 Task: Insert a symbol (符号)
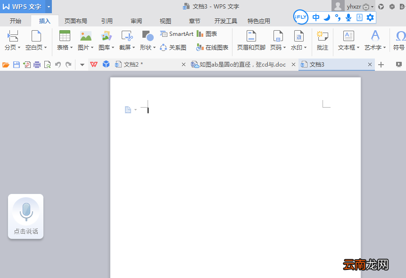pos(399,40)
